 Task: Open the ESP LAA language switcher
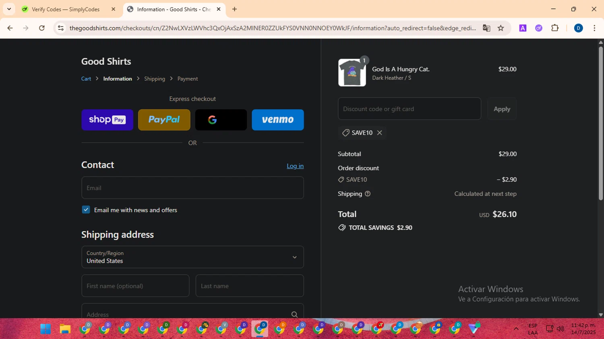pyautogui.click(x=533, y=329)
